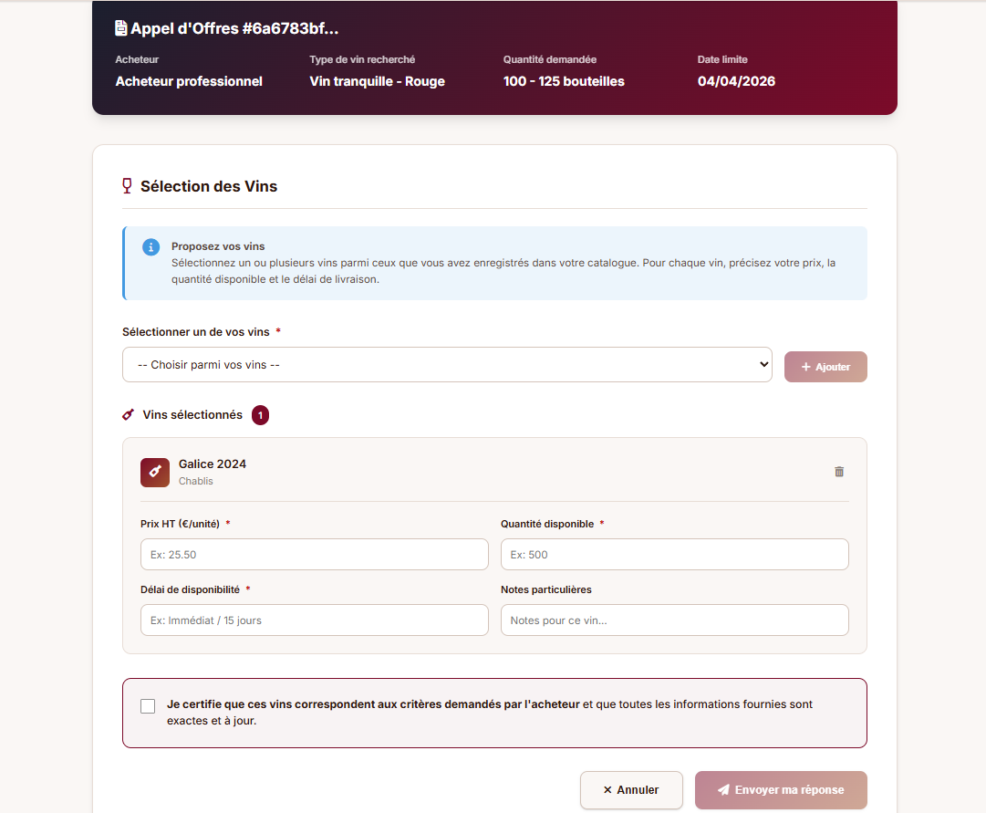
Task: Click the Ajouter button
Action: coord(825,367)
